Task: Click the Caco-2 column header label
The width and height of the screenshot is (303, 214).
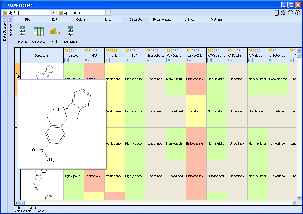Action: coord(74,55)
